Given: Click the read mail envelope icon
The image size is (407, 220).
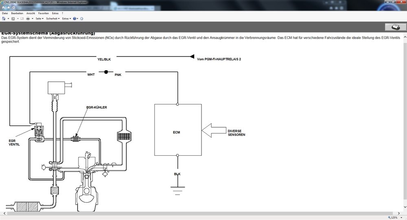Looking at the screenshot, I should pyautogui.click(x=22, y=19).
